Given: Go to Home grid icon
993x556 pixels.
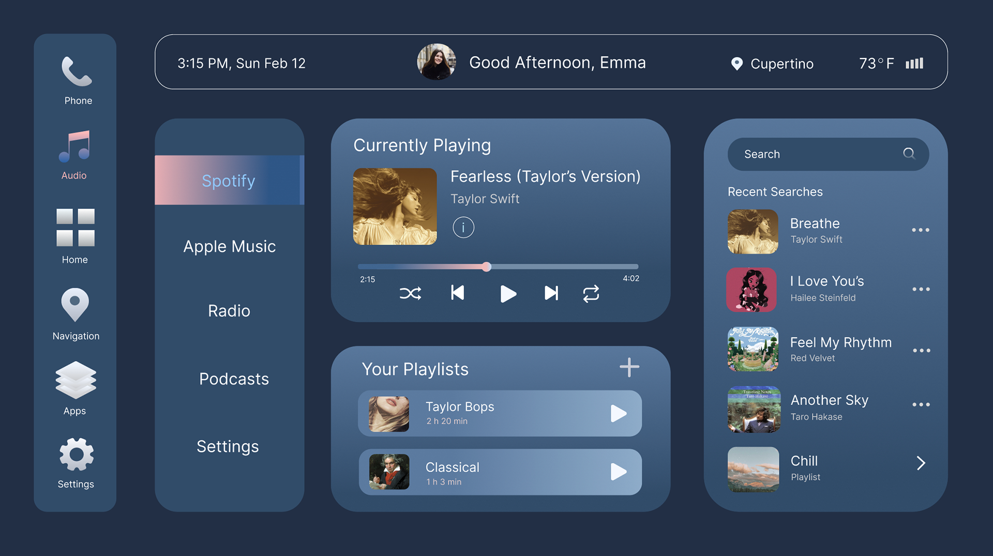Looking at the screenshot, I should coord(76,228).
